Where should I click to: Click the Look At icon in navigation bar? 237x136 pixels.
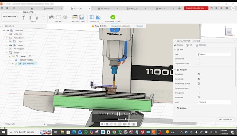tap(107, 124)
